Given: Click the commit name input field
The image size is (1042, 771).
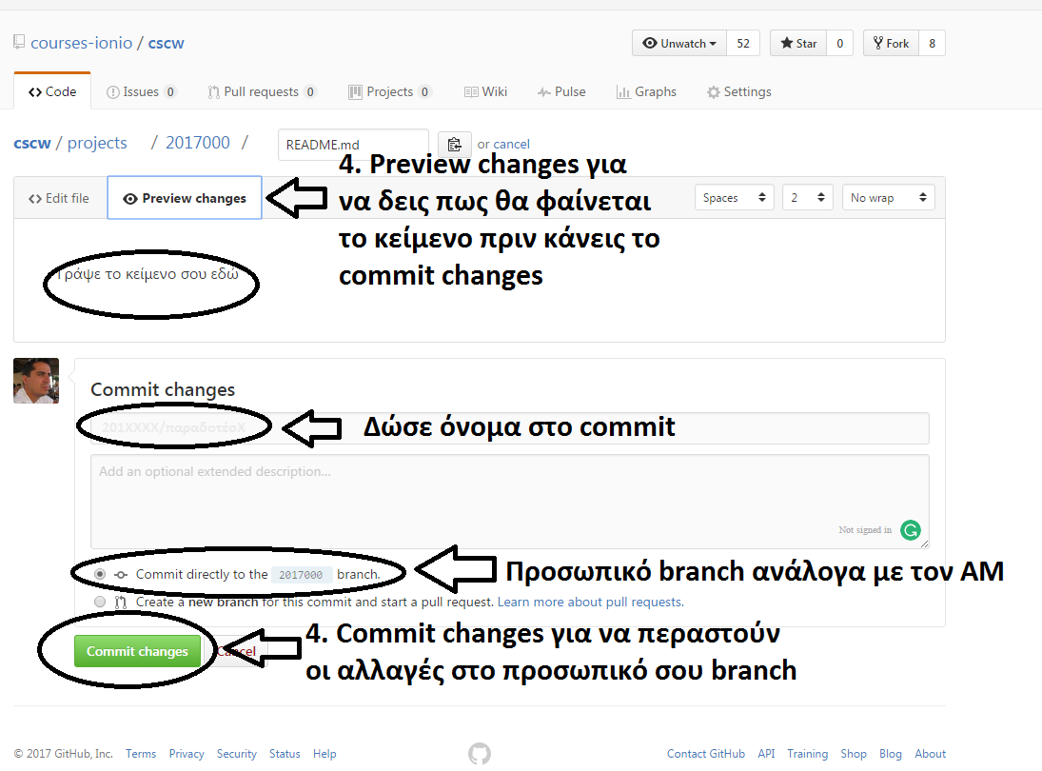Looking at the screenshot, I should pyautogui.click(x=510, y=428).
